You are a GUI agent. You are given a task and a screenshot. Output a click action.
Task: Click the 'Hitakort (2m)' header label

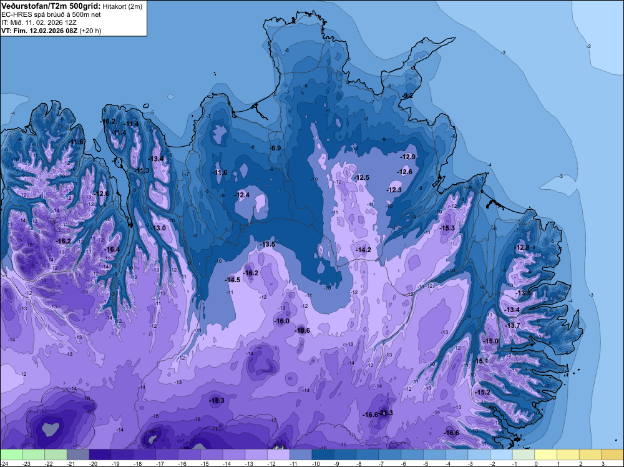click(x=122, y=6)
